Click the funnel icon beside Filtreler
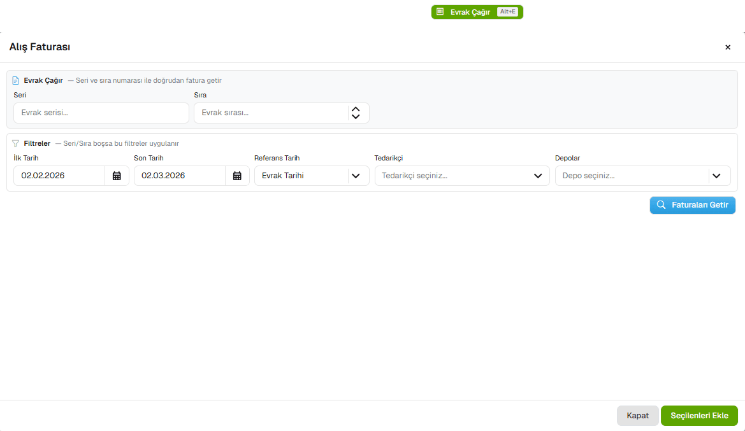 point(16,143)
